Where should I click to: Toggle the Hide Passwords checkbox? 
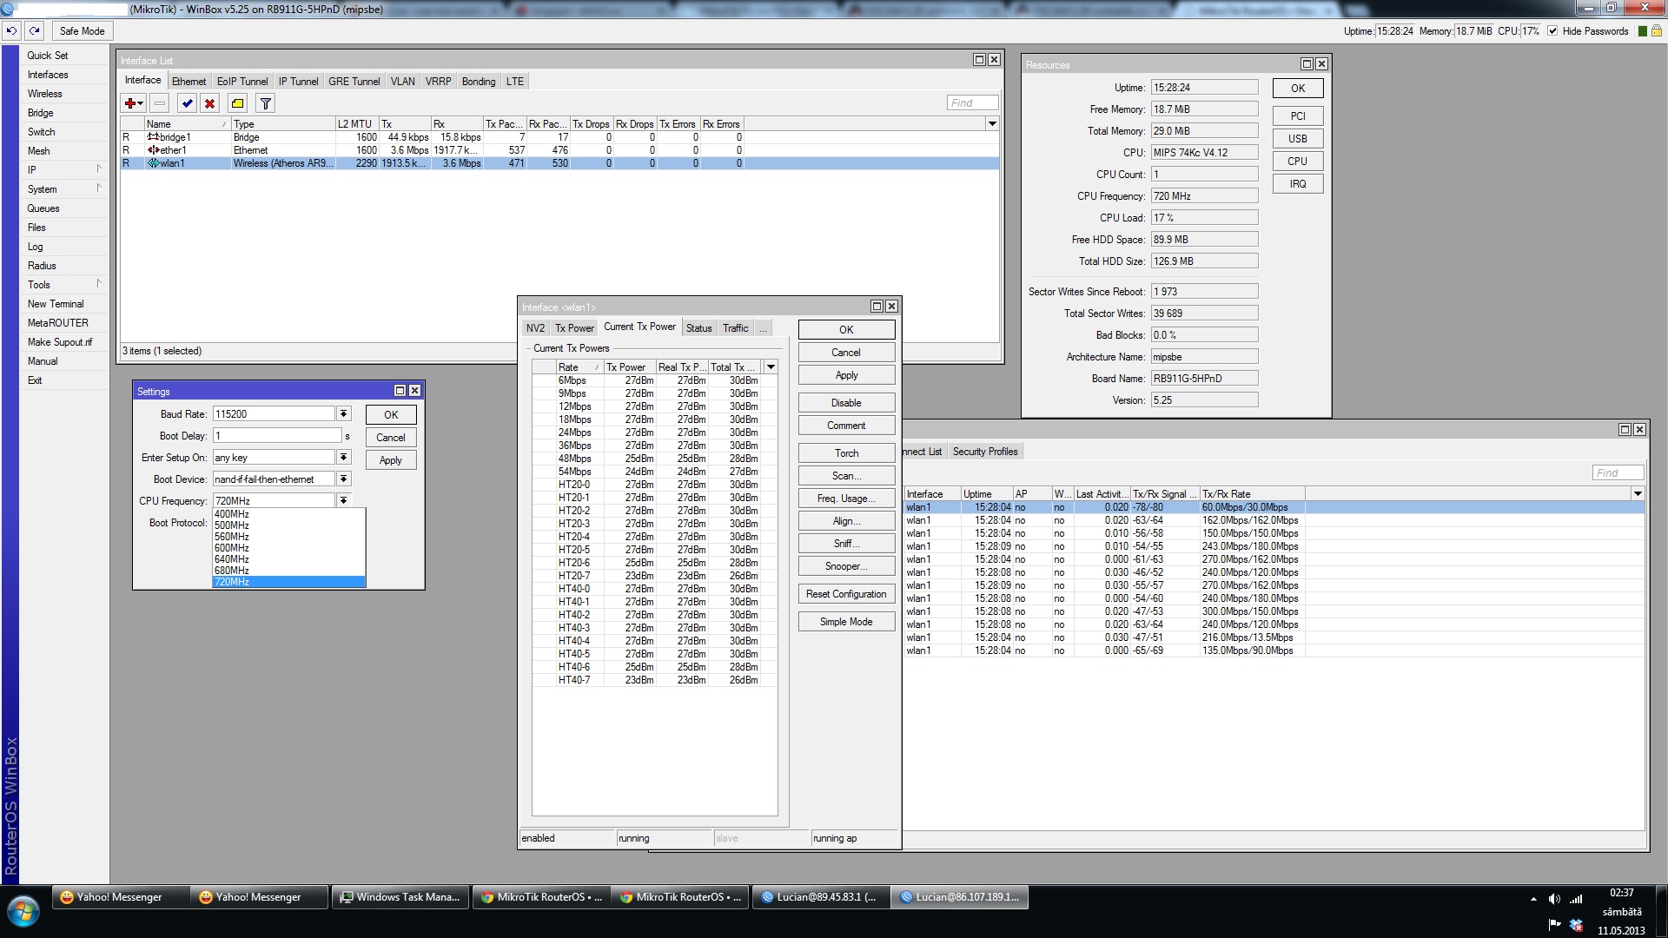pyautogui.click(x=1552, y=31)
